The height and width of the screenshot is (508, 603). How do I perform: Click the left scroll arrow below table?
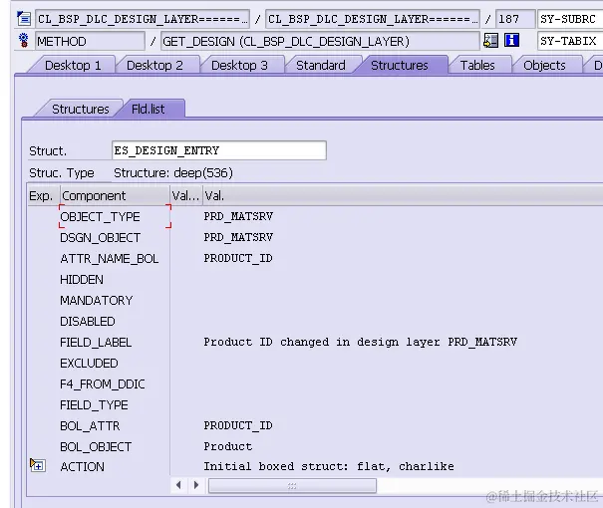(x=178, y=485)
